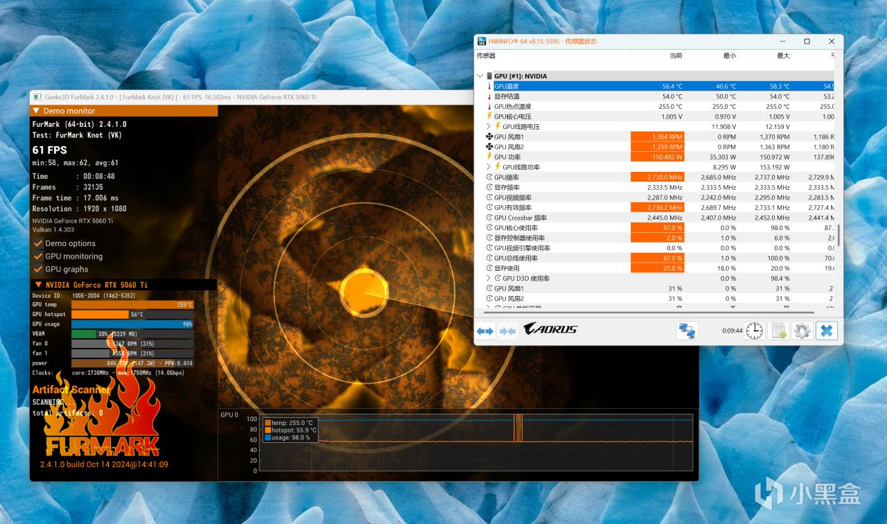Toggle the Demo options checkbox in FurMark
887x524 pixels.
[38, 243]
